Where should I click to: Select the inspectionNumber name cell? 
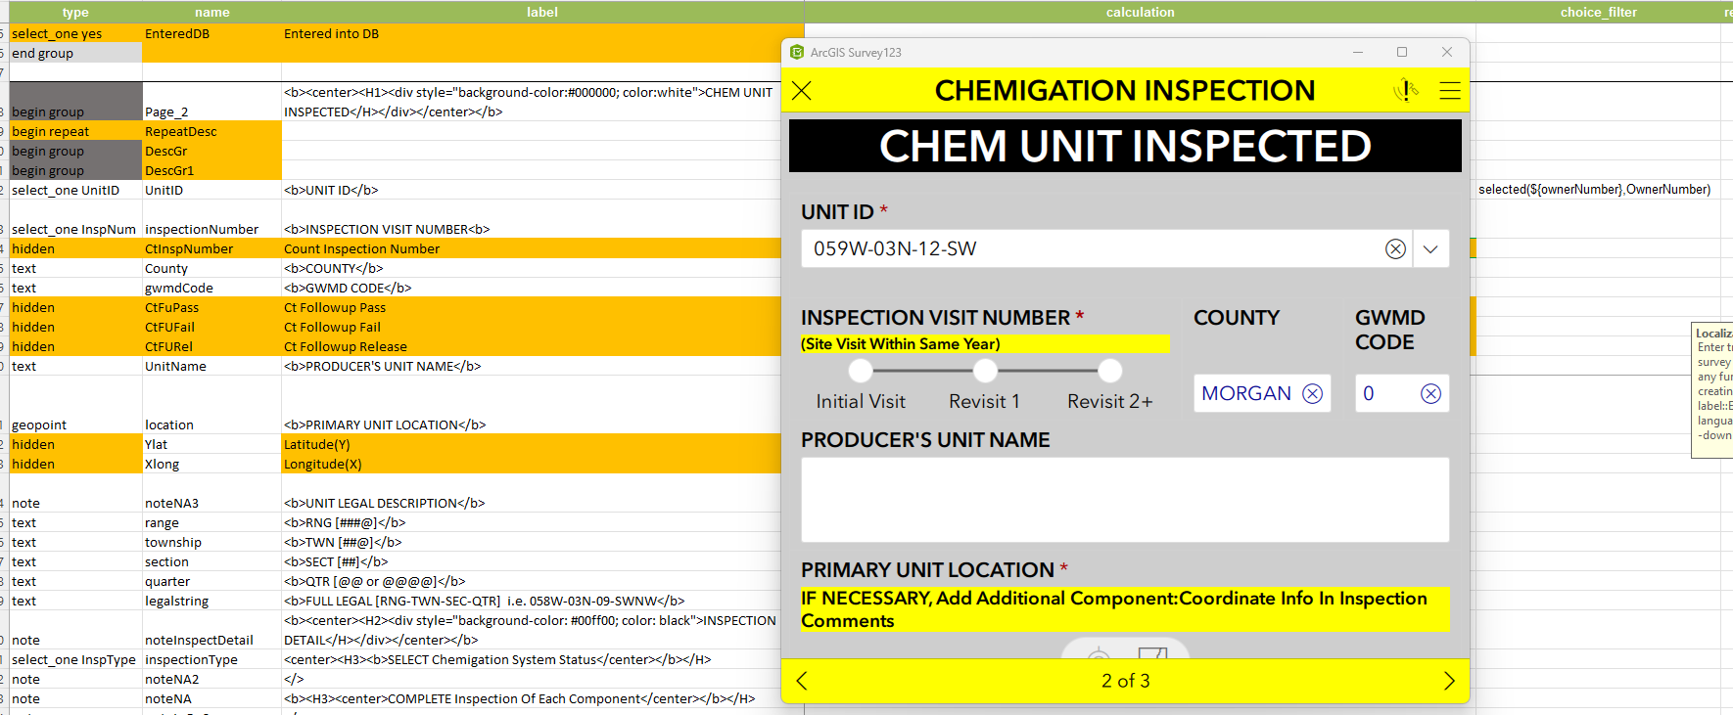[x=202, y=229]
